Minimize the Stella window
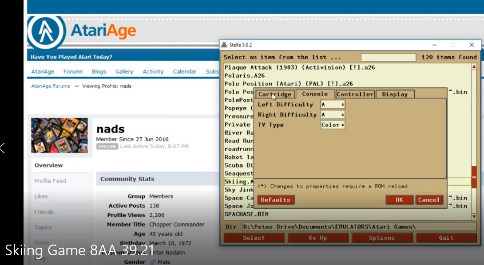 pyautogui.click(x=434, y=45)
